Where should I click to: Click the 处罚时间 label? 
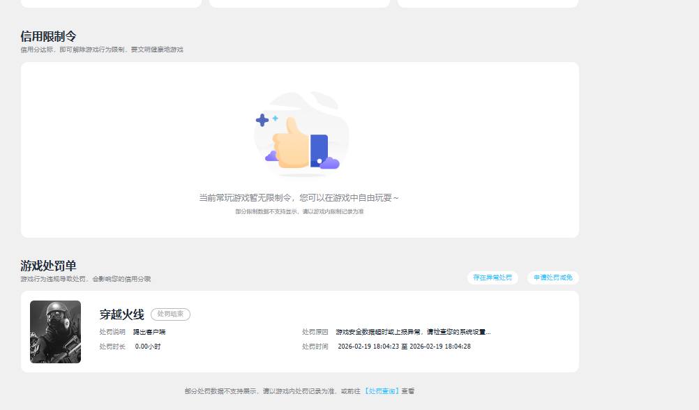coord(315,347)
